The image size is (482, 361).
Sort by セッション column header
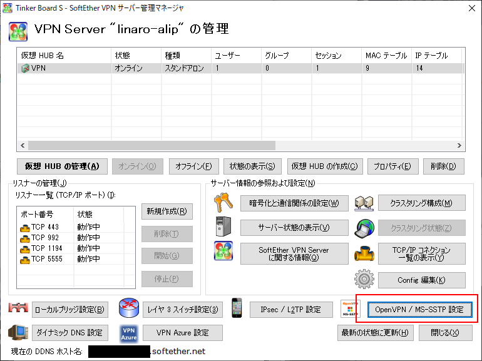337,56
